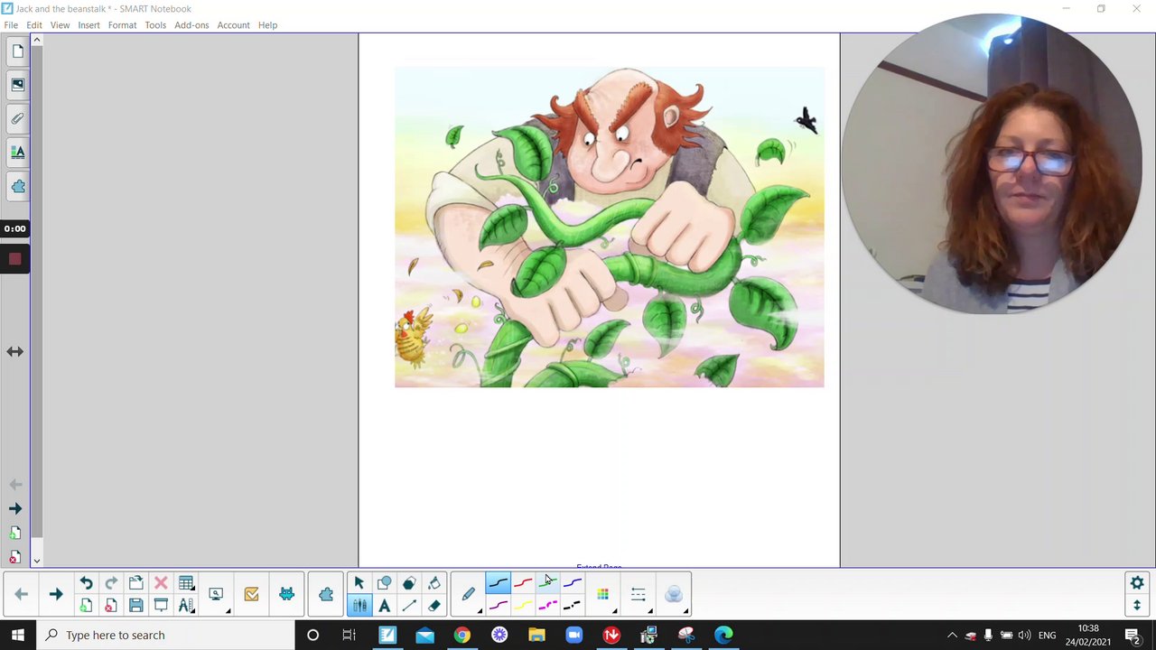Click the Extend Page link
This screenshot has width=1156, height=650.
coord(599,567)
